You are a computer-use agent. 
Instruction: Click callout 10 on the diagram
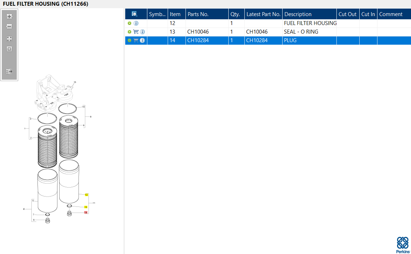point(83,107)
